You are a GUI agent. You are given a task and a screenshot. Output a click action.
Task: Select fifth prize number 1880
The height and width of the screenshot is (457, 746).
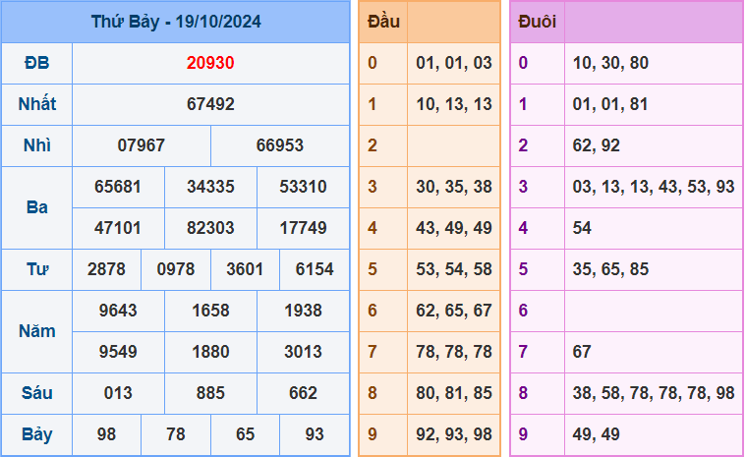tap(210, 352)
